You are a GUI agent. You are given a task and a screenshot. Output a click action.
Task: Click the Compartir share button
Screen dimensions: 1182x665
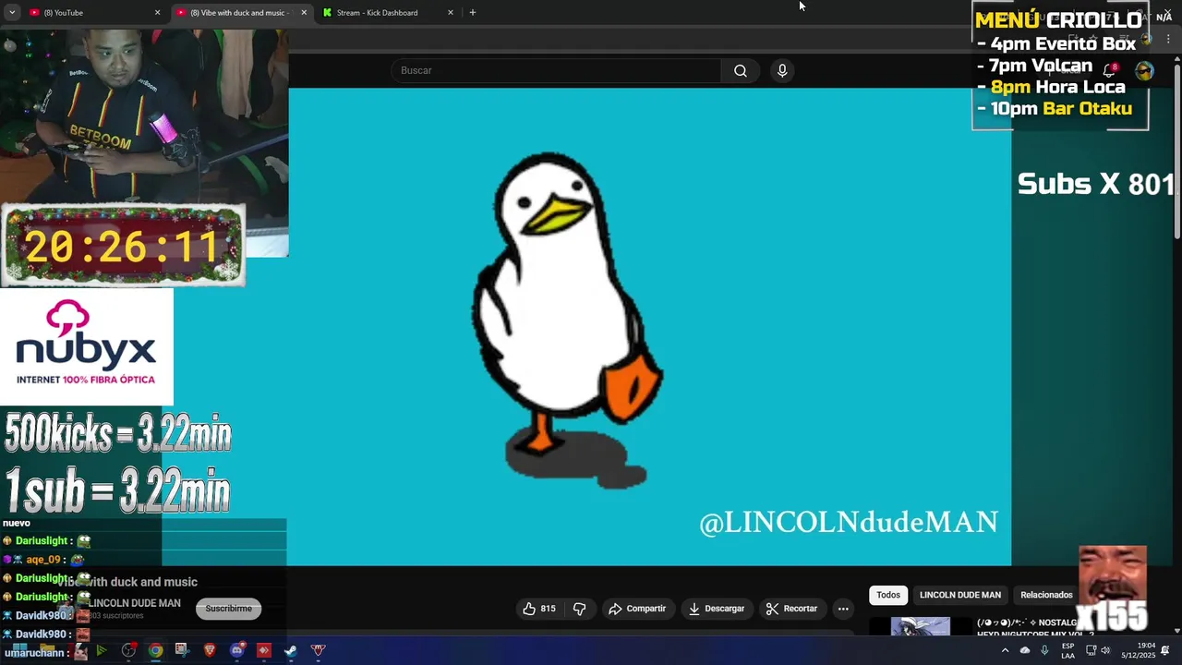coord(637,609)
